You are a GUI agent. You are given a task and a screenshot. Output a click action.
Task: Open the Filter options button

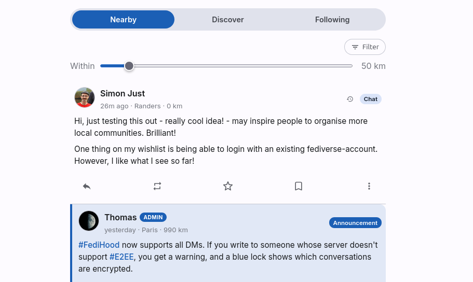coord(364,47)
